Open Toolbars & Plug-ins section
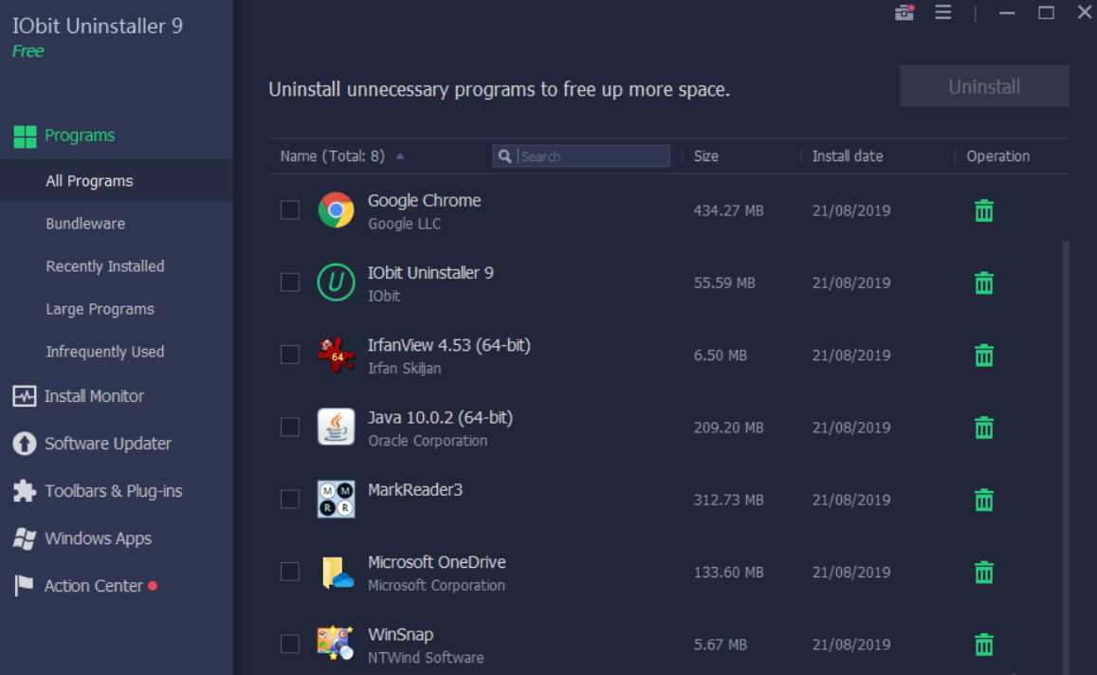The image size is (1097, 675). point(114,492)
